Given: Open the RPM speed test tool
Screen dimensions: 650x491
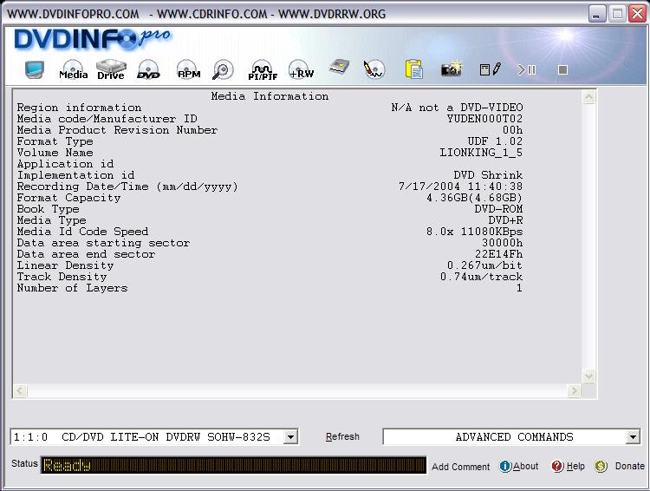Looking at the screenshot, I should [x=189, y=69].
